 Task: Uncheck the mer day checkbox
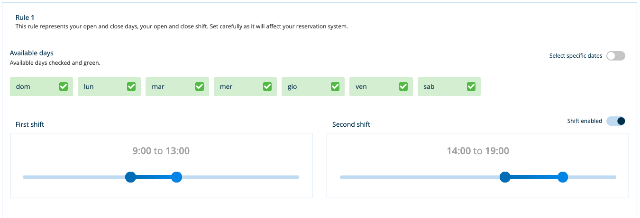267,87
